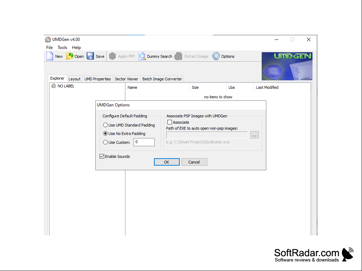Click the Save floppy disk icon

pos(90,56)
